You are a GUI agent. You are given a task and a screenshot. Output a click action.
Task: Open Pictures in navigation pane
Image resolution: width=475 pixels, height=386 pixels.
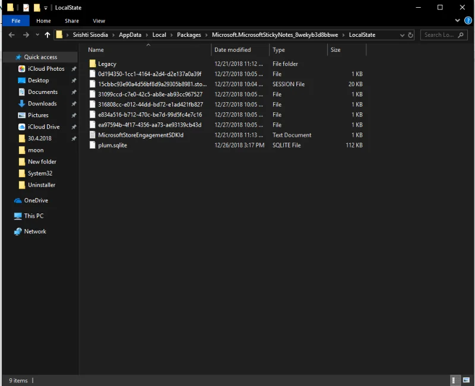(x=38, y=115)
